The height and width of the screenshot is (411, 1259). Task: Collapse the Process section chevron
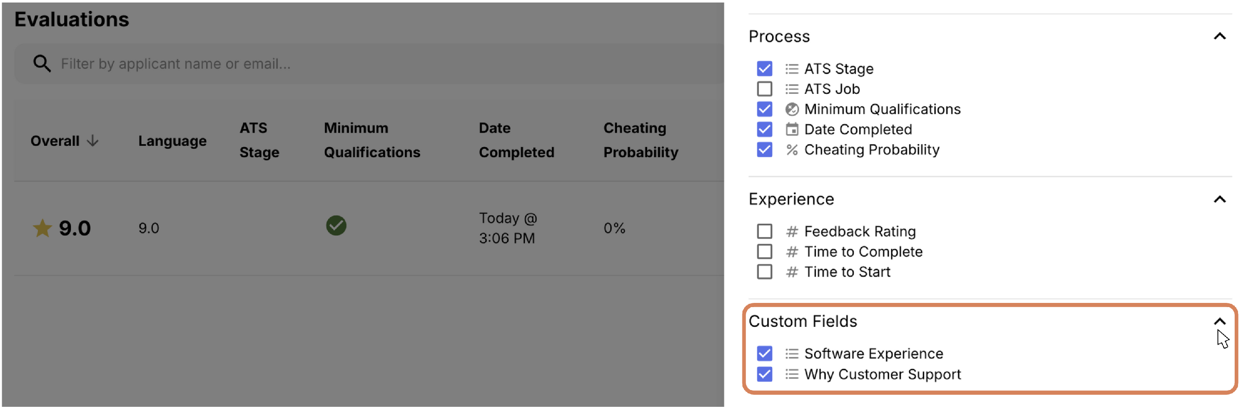pos(1220,36)
